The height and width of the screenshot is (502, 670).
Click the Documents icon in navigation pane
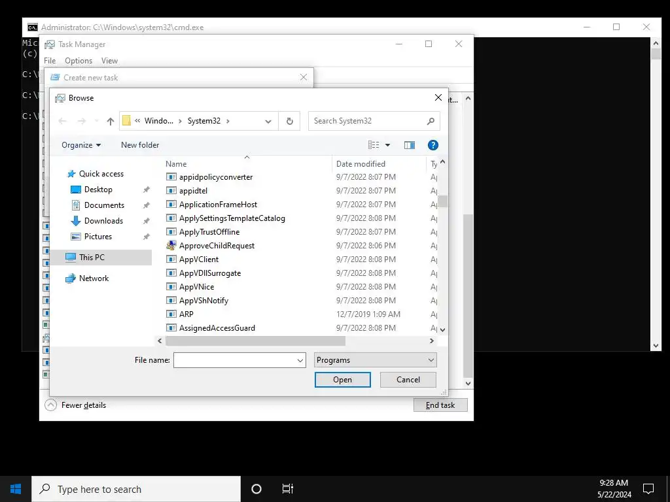pos(76,205)
